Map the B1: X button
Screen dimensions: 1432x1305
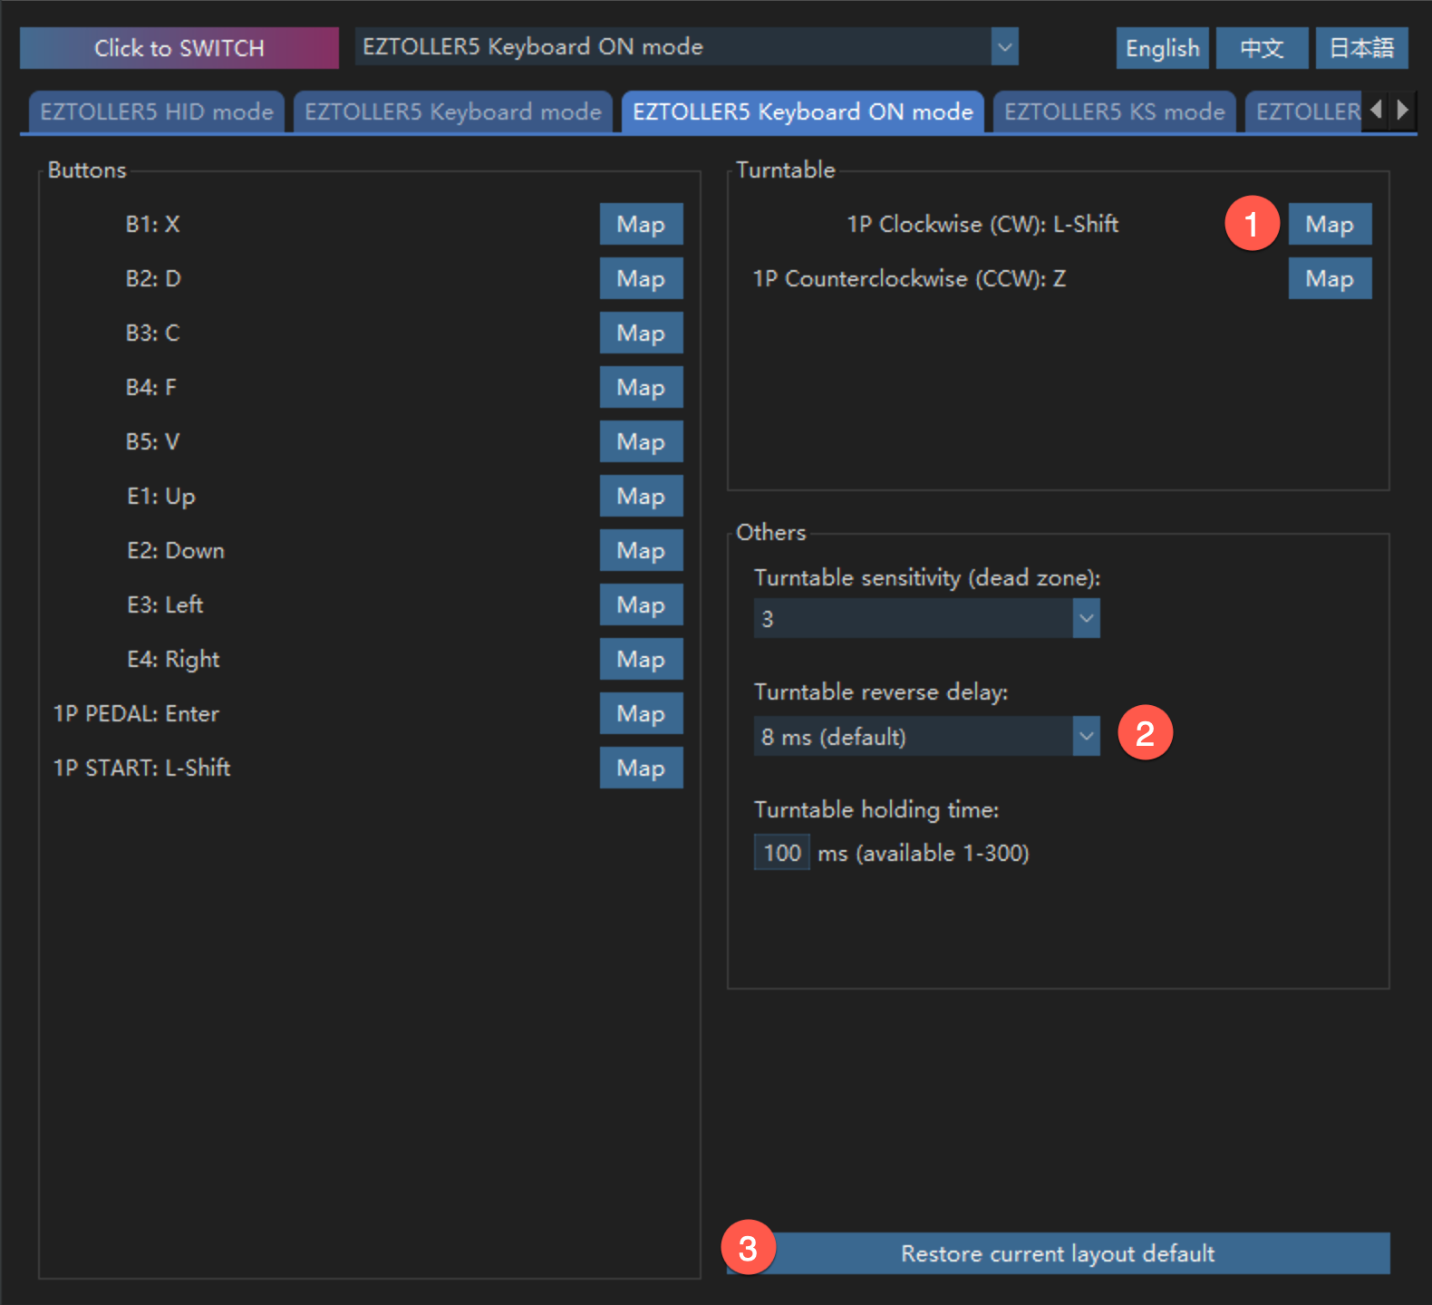(641, 224)
